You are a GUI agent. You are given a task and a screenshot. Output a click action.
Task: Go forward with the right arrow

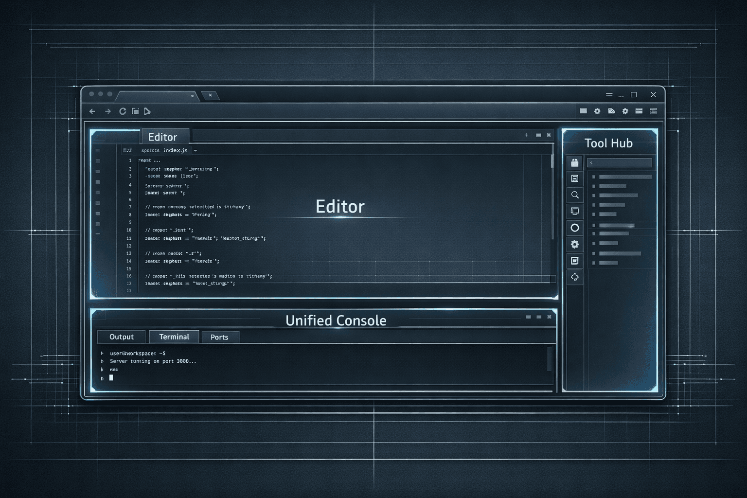[108, 111]
